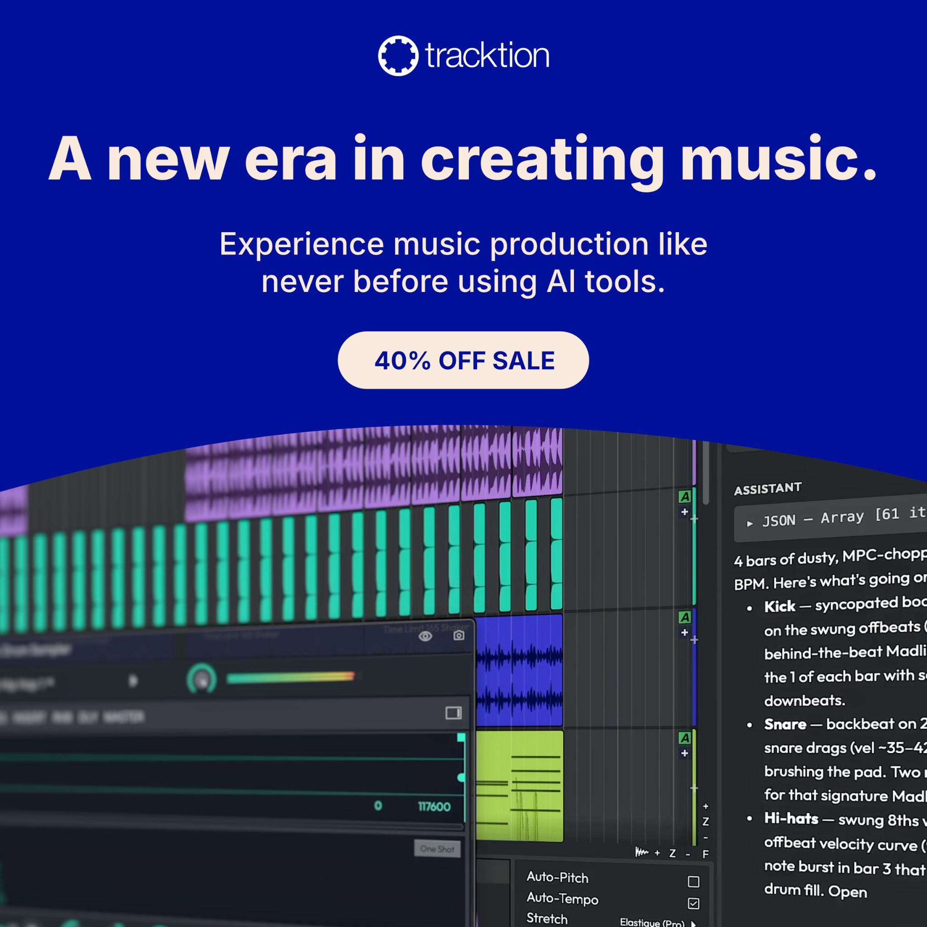This screenshot has width=927, height=927.
Task: Click the plus button under the green track's A
Action: [x=685, y=512]
